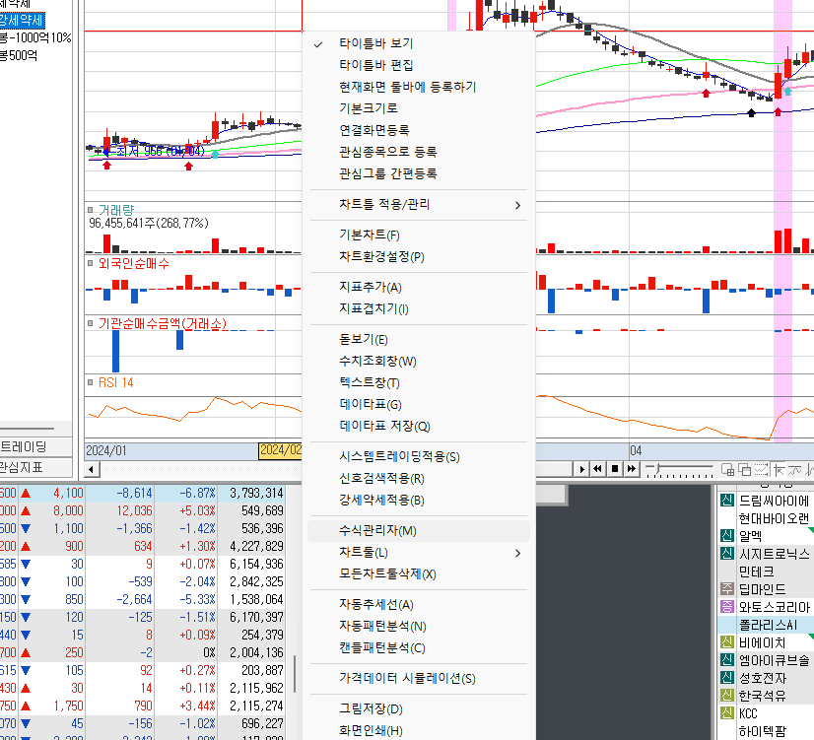This screenshot has width=814, height=740.
Task: Click the stop square button
Action: coord(615,469)
